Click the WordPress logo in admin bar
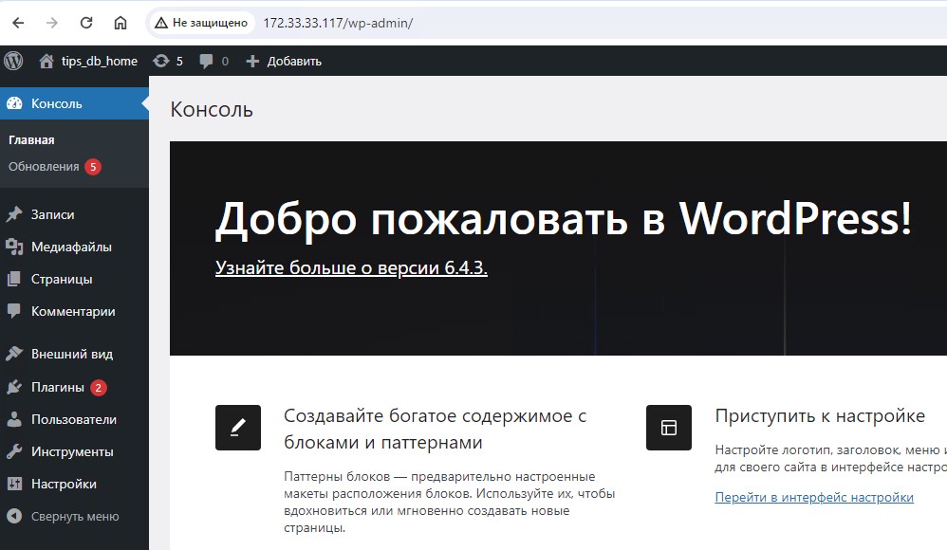 click(13, 61)
